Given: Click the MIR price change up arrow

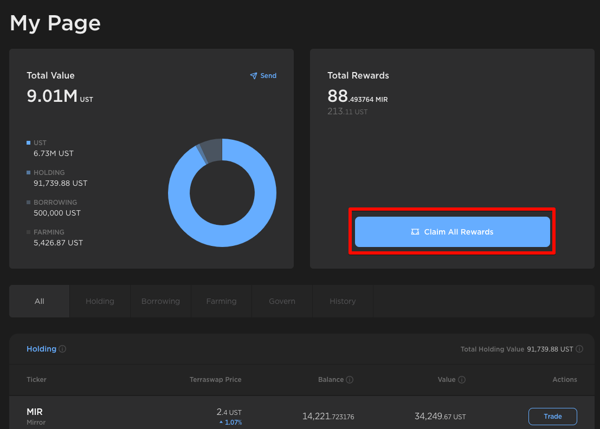Looking at the screenshot, I should [x=221, y=422].
